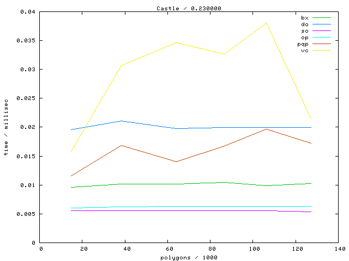Click the 0.005 tick label on y-axis
This screenshot has width=349, height=261.
pos(28,214)
